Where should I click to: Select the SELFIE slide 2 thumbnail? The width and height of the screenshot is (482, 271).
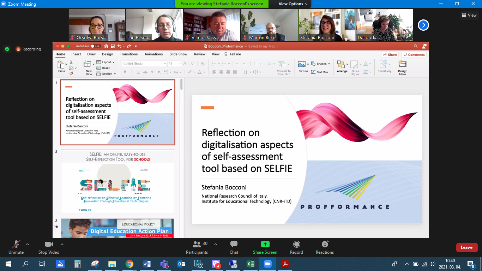point(118,181)
